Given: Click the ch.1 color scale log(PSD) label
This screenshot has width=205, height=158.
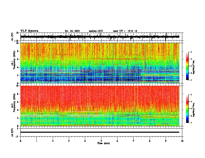Looking at the screenshot, I should [194, 67].
